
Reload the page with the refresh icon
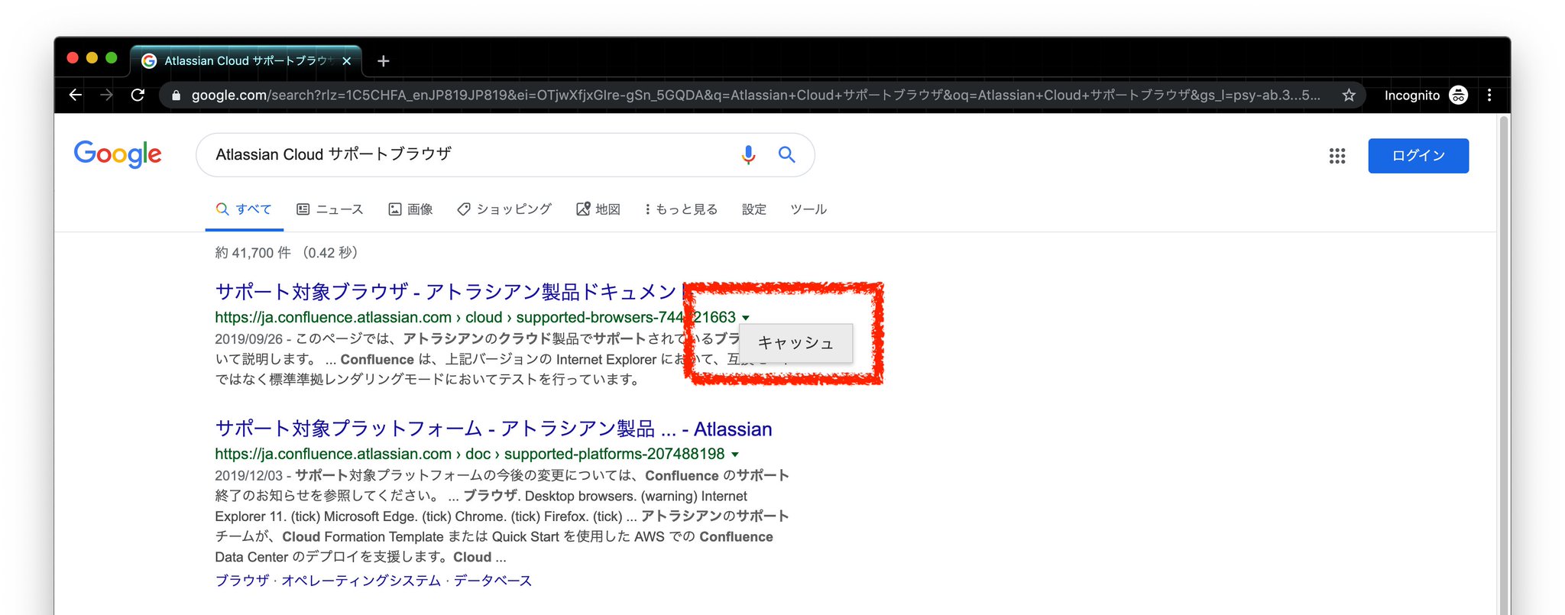(x=138, y=95)
